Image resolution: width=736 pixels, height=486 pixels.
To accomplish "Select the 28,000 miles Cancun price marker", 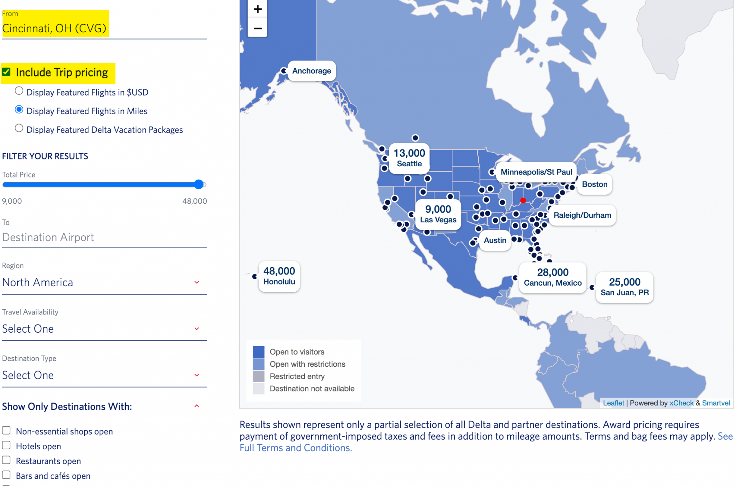I will tap(552, 277).
